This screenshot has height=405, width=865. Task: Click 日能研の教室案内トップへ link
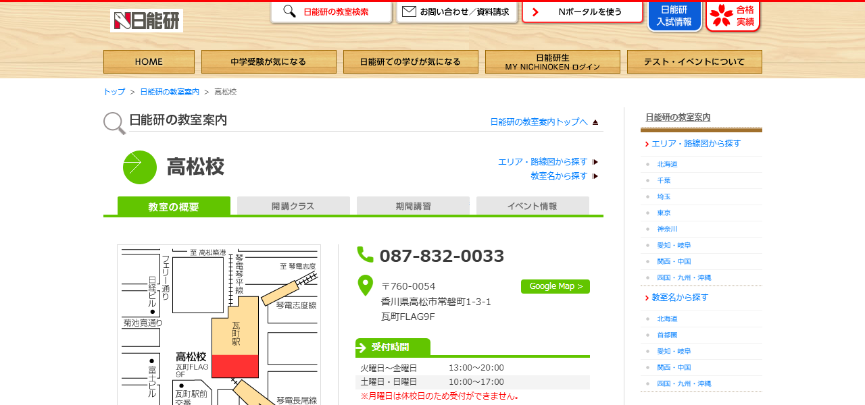539,122
